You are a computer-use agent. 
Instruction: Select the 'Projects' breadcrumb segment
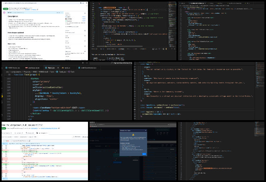[x=27, y=72]
